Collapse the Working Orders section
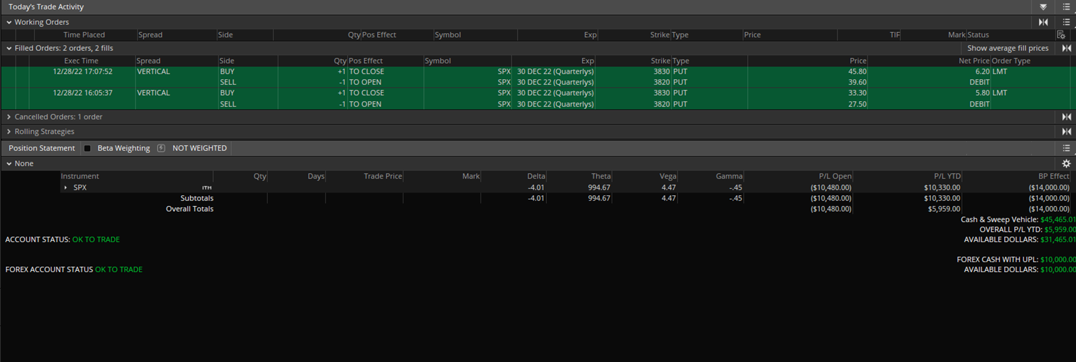Screen dimensions: 1076x362 click(x=9, y=22)
